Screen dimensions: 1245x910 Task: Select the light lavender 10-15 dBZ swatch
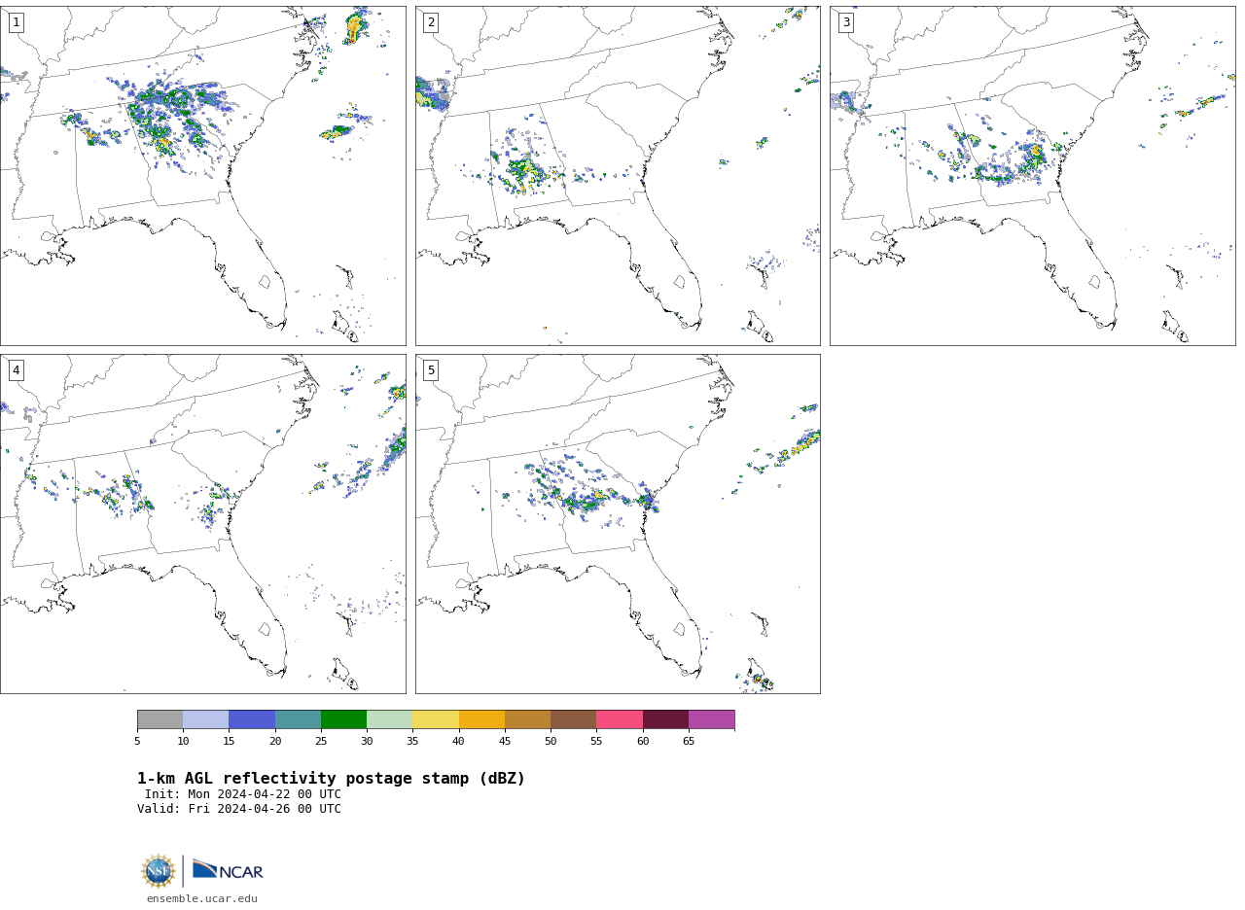(206, 719)
